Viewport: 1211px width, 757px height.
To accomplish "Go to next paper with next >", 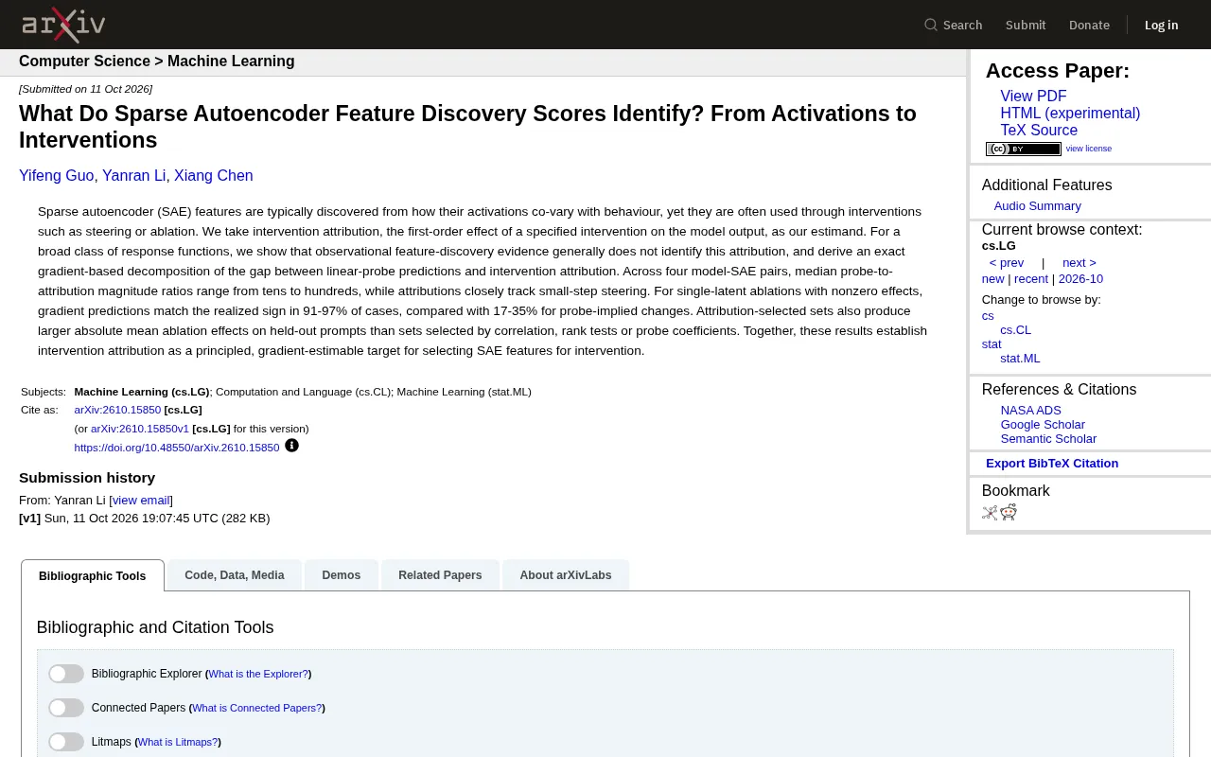I will (1079, 263).
